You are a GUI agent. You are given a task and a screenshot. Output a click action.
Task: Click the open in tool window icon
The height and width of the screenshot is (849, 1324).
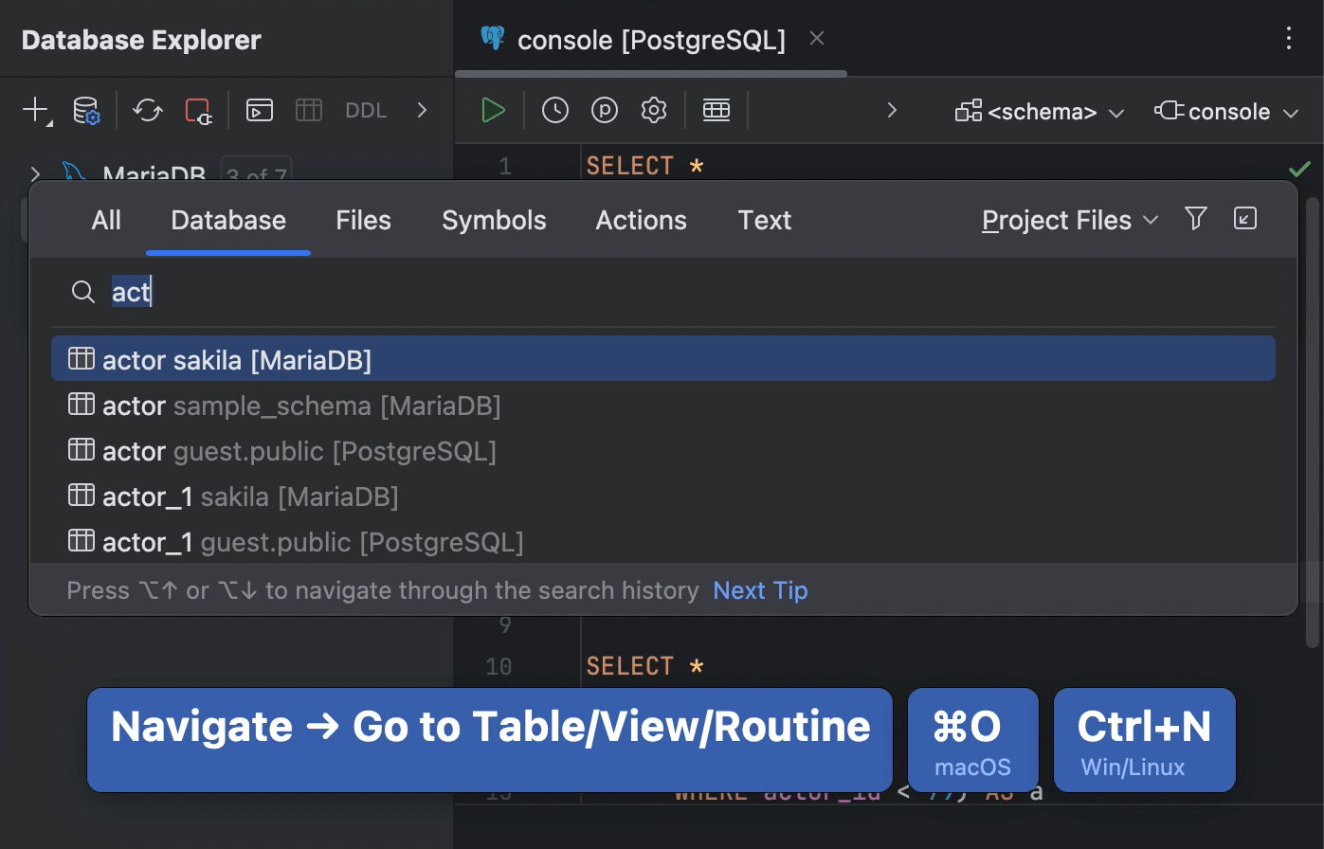1245,219
